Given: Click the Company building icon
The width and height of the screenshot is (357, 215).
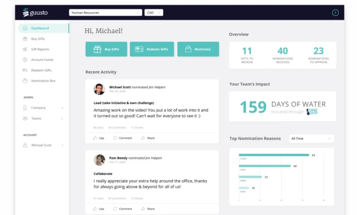Looking at the screenshot, I should point(25,107).
